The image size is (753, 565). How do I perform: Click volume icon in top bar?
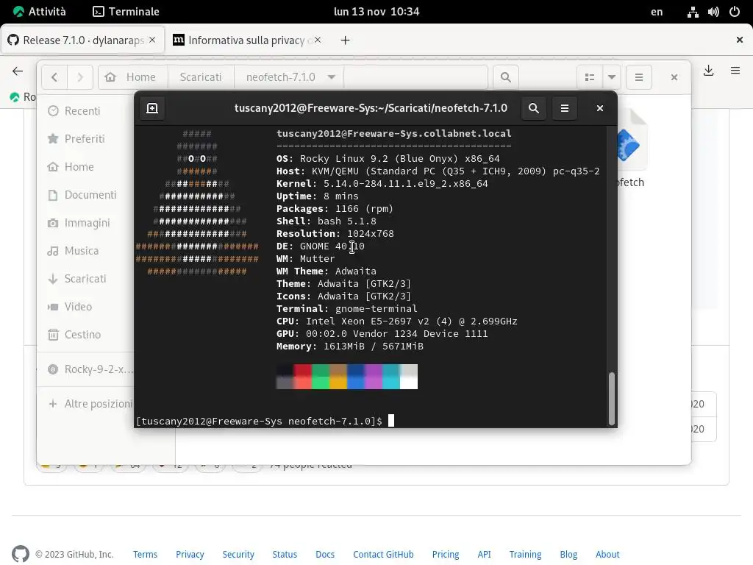(713, 12)
